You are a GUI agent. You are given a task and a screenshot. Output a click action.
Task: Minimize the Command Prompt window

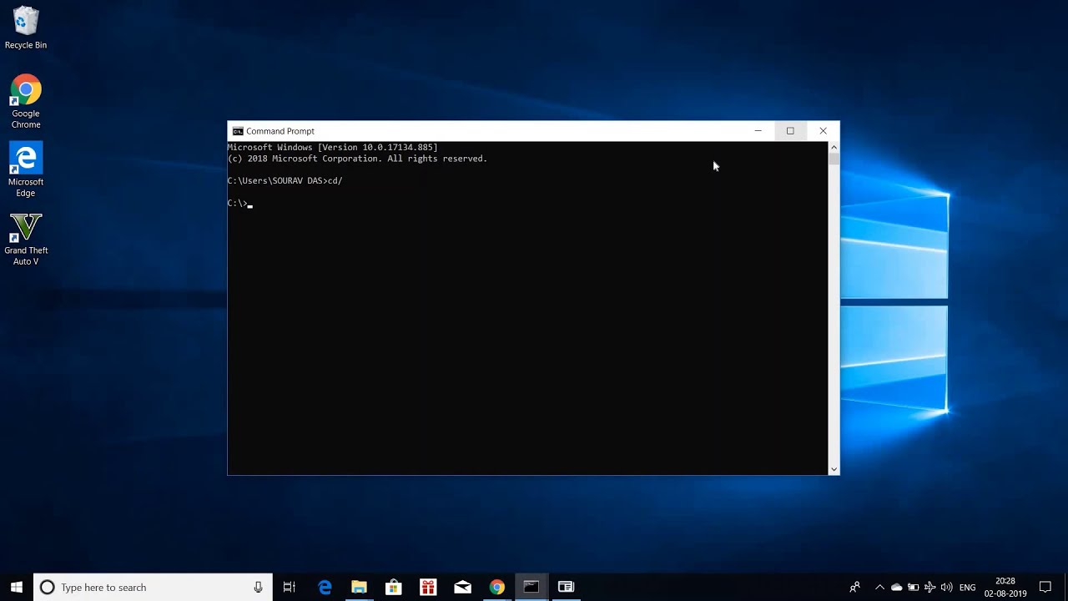758,131
